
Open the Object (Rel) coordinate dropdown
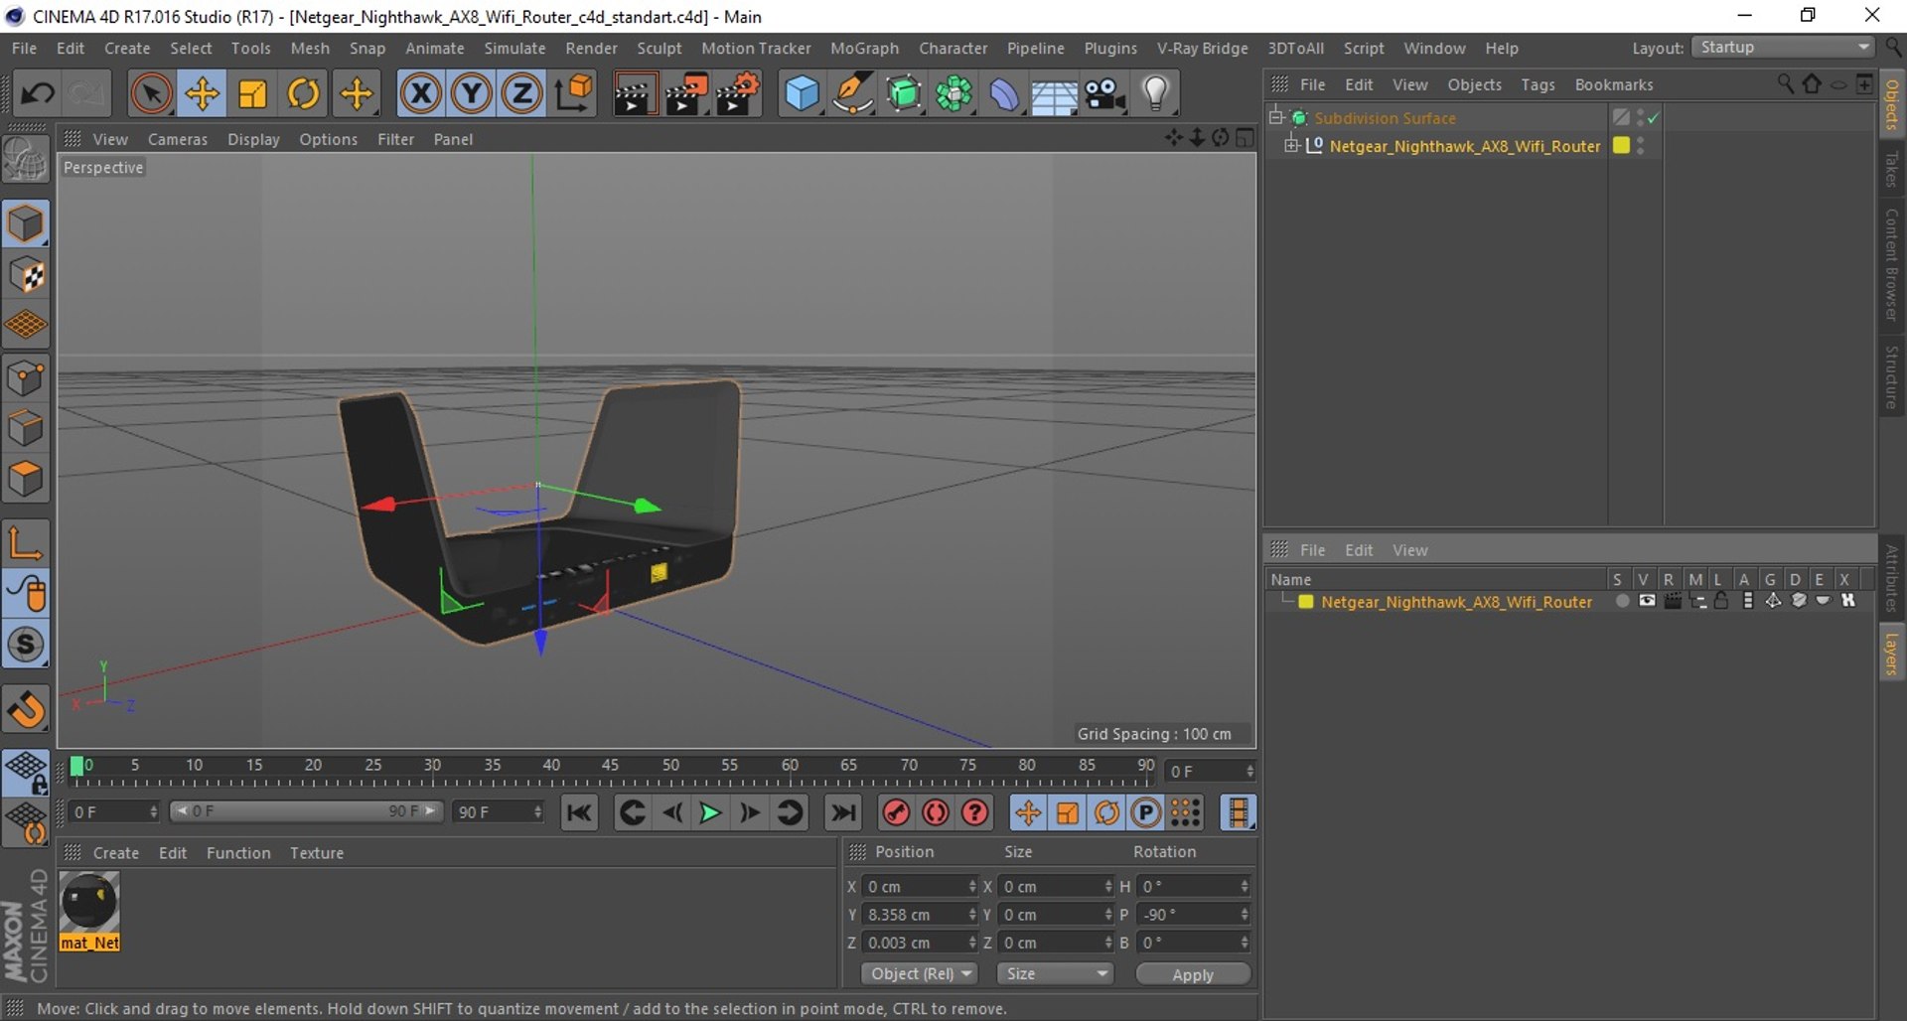[919, 973]
